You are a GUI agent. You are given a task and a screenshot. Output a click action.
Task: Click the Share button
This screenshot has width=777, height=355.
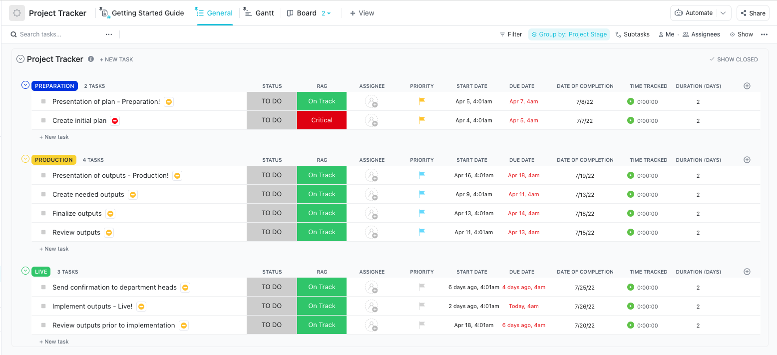[753, 13]
